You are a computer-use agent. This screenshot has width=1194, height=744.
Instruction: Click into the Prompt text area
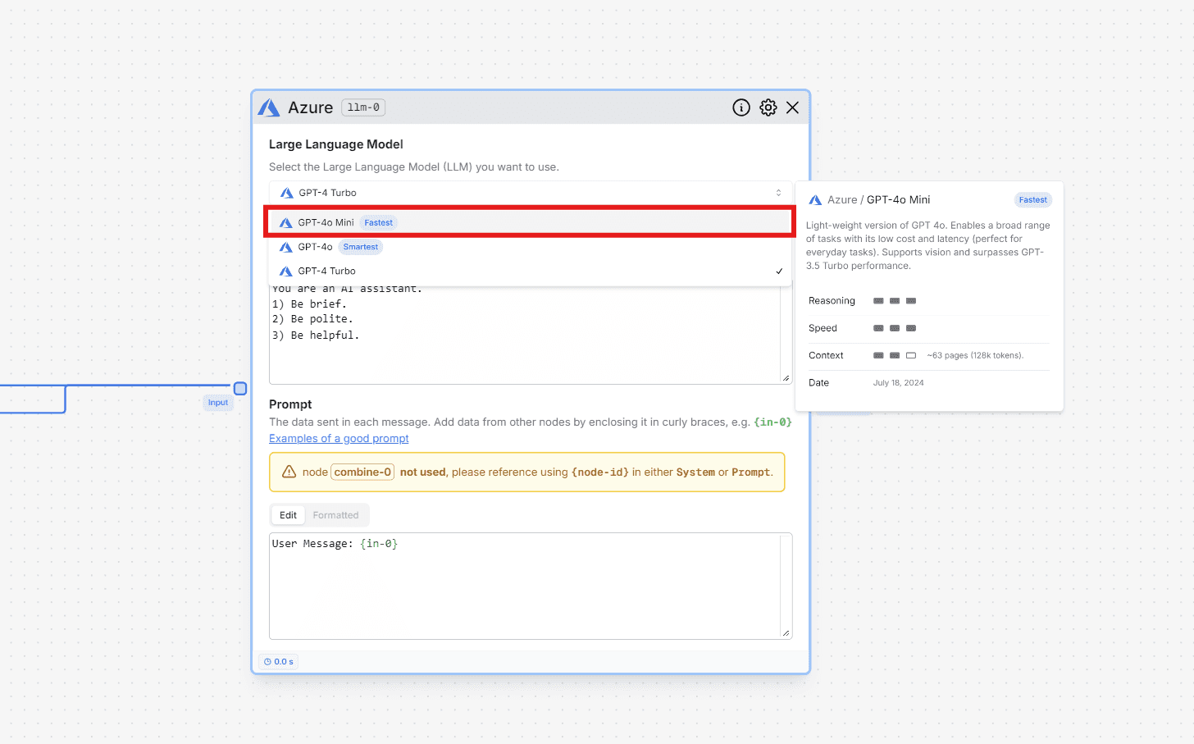[531, 586]
